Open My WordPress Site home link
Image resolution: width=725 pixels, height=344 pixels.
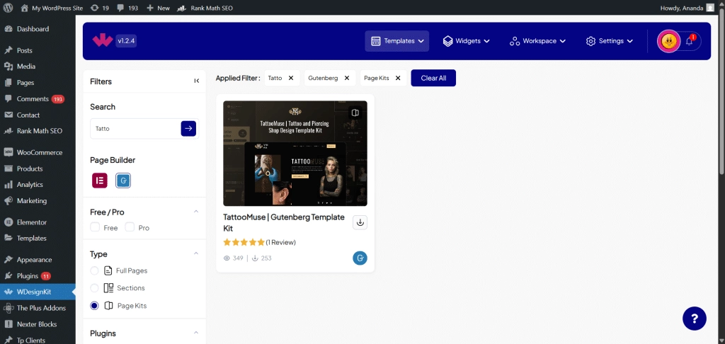[x=52, y=8]
